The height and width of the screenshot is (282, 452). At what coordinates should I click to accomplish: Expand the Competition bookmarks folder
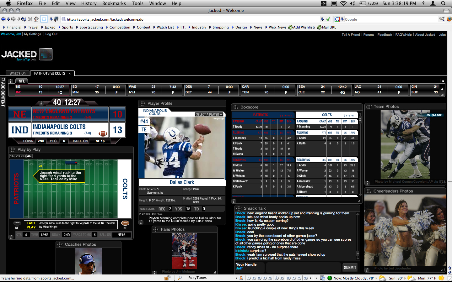click(118, 27)
